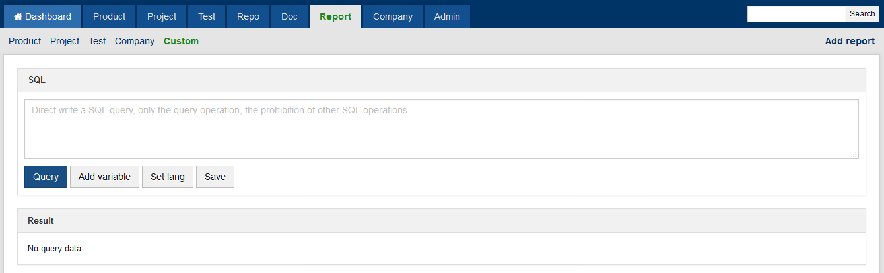Go to the Admin tab
884x273 pixels.
point(447,16)
